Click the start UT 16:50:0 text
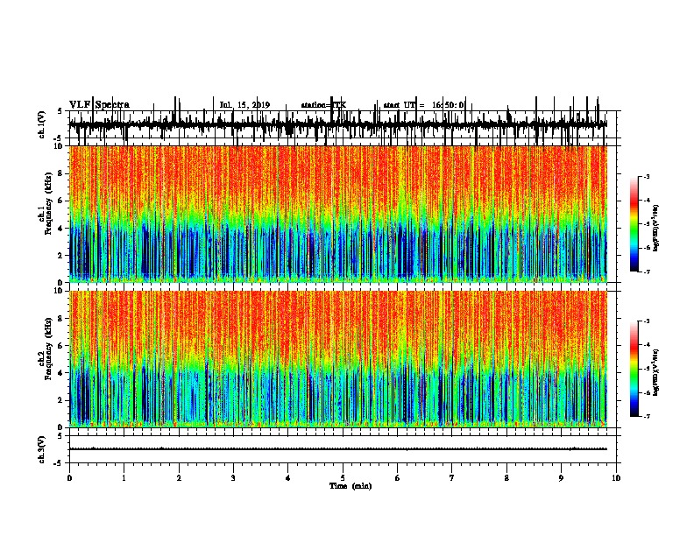The width and height of the screenshot is (694, 536). tap(423, 105)
